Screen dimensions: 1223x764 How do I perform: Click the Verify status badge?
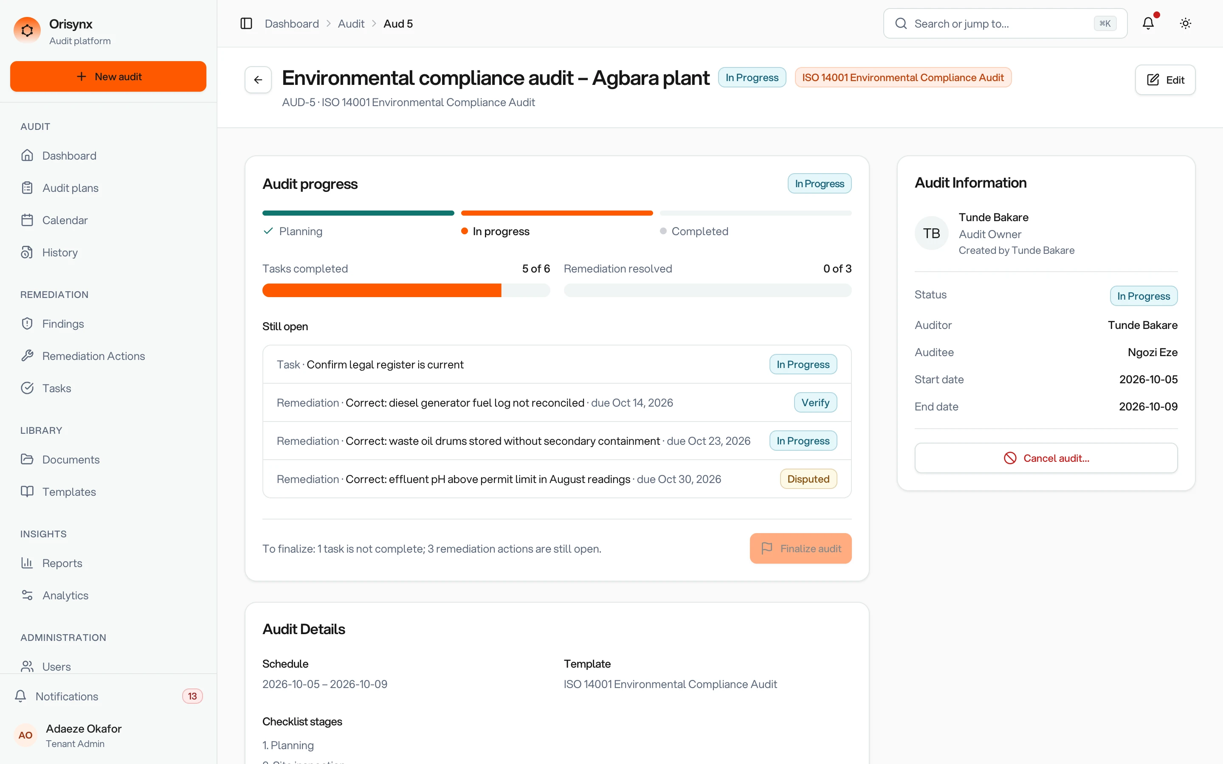coord(815,403)
